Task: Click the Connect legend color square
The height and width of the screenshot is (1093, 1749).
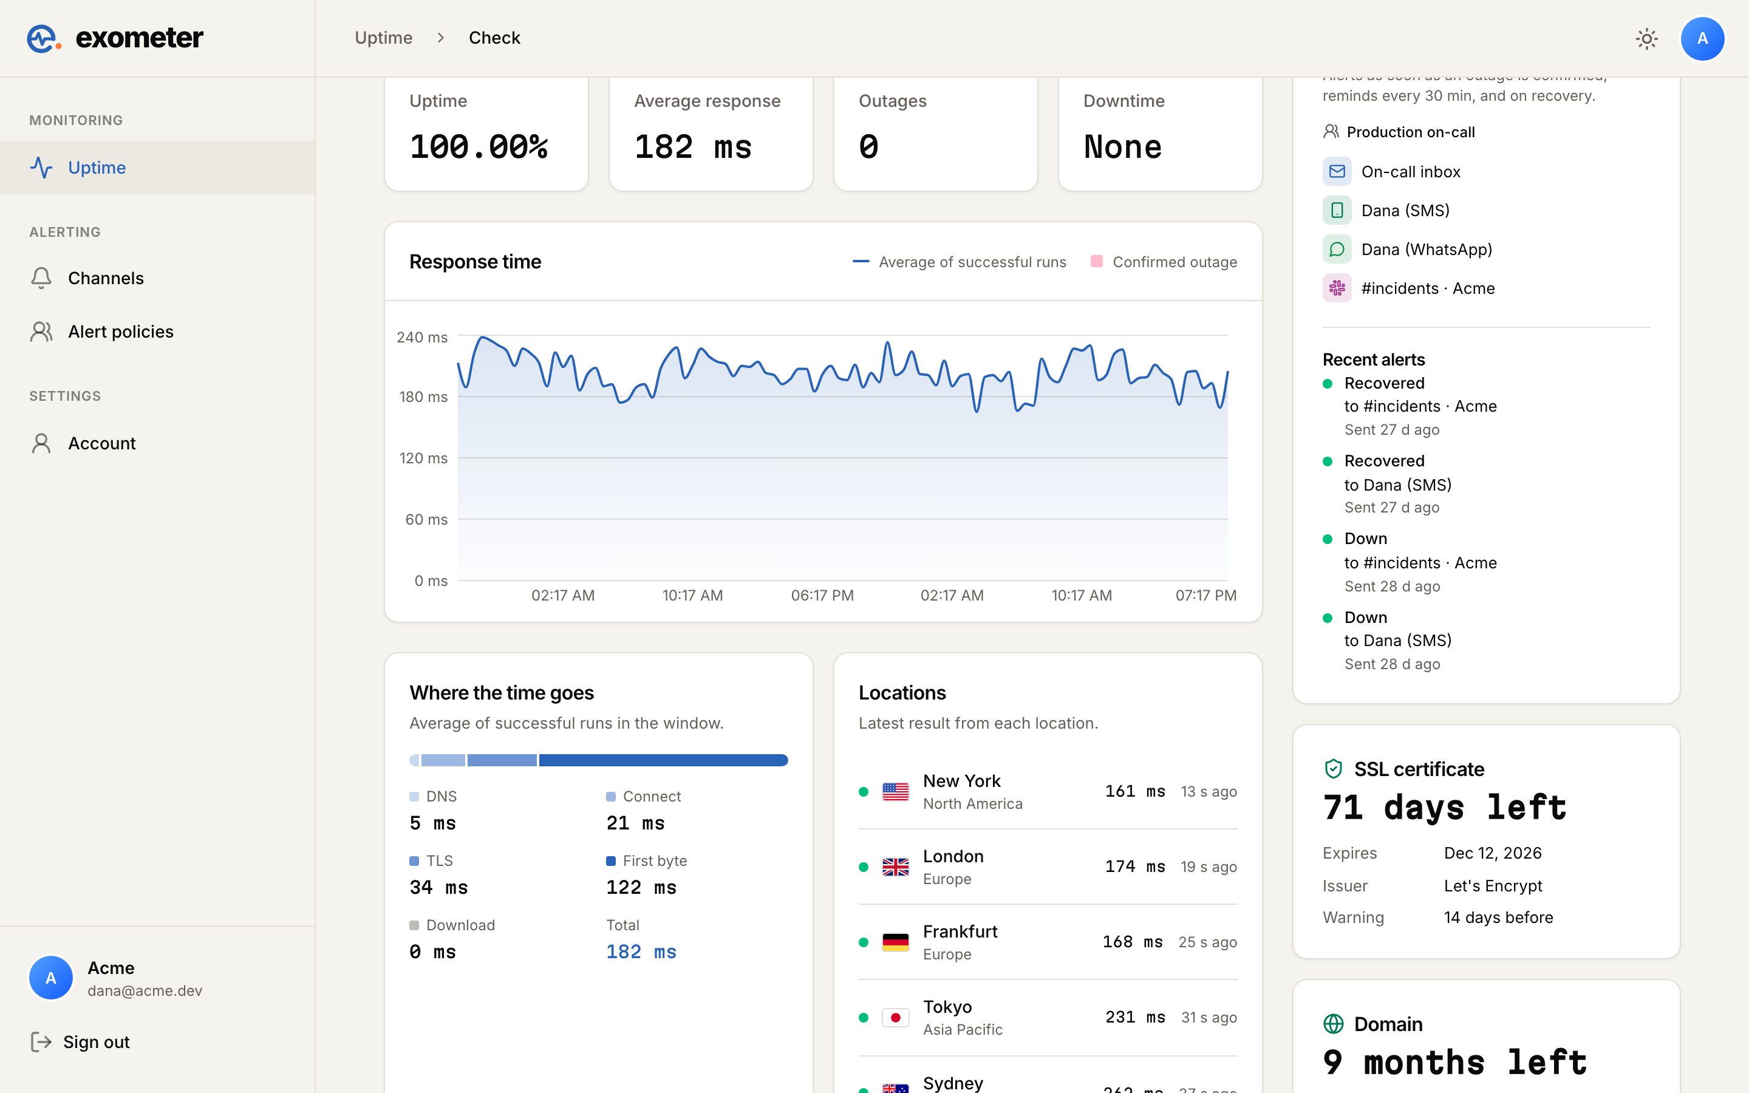Action: coord(611,796)
